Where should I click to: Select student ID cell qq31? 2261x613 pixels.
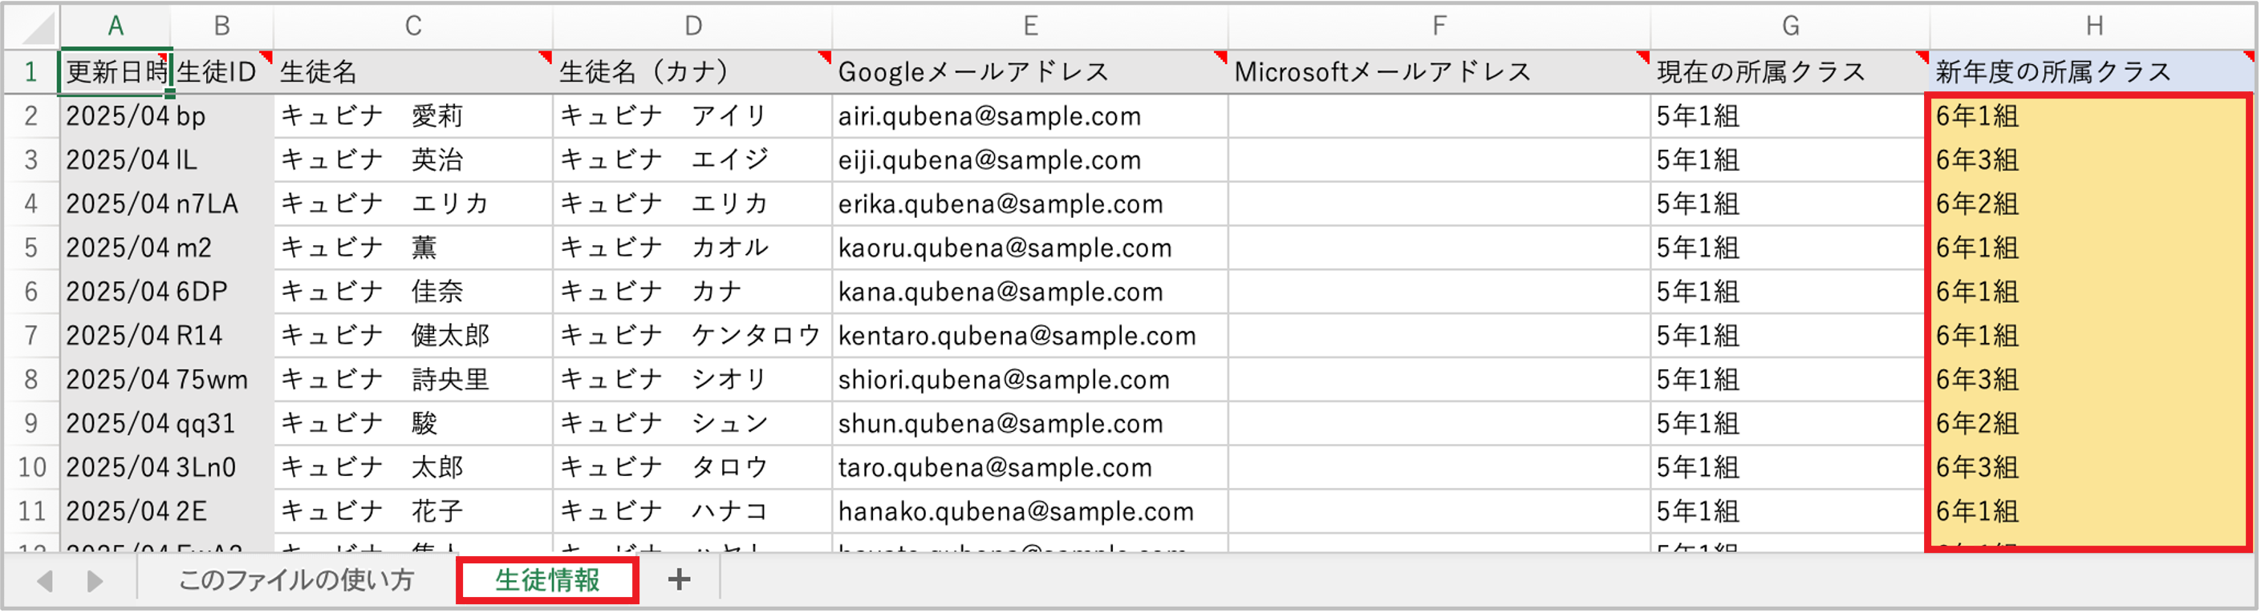tap(222, 423)
